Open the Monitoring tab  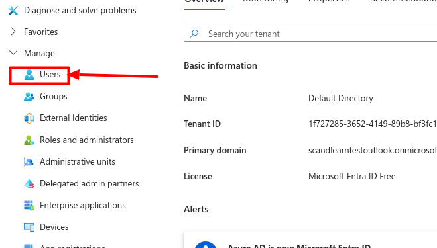point(265,1)
